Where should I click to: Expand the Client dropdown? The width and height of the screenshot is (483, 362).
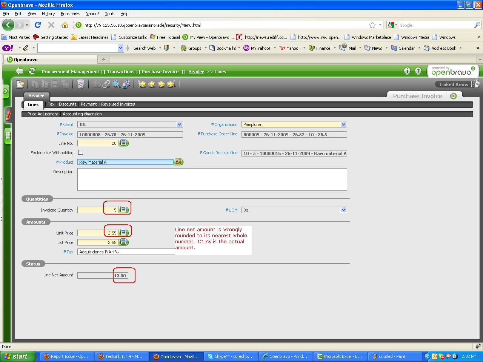[180, 124]
